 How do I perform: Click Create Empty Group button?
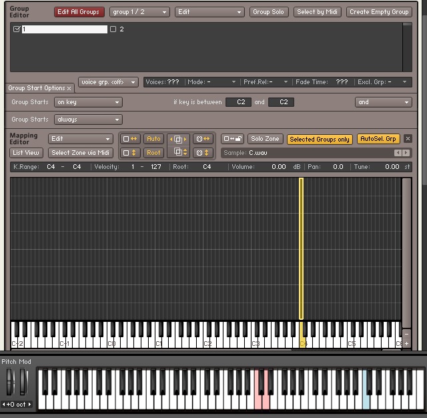coord(379,12)
